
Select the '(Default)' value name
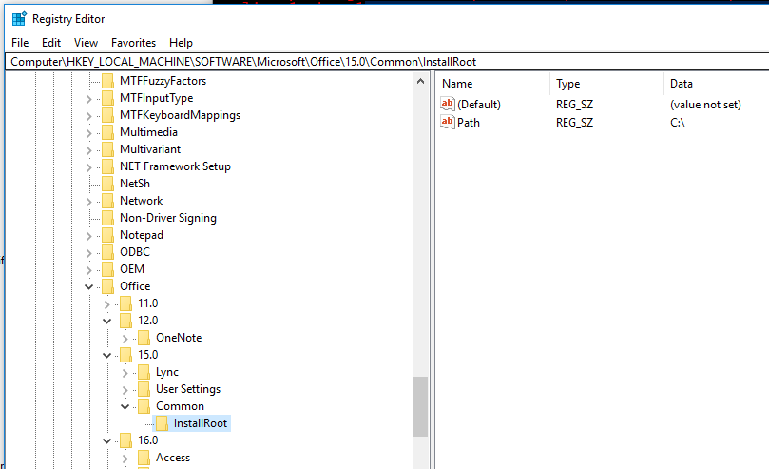479,104
